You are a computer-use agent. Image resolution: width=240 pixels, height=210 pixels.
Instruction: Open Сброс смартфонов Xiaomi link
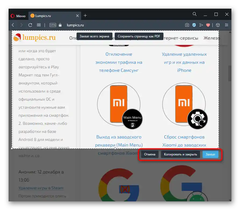[x=184, y=141]
